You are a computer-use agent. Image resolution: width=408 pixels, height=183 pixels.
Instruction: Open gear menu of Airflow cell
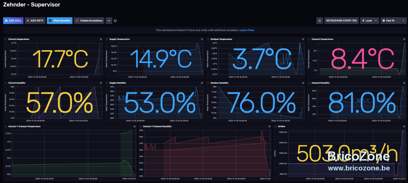404,126
